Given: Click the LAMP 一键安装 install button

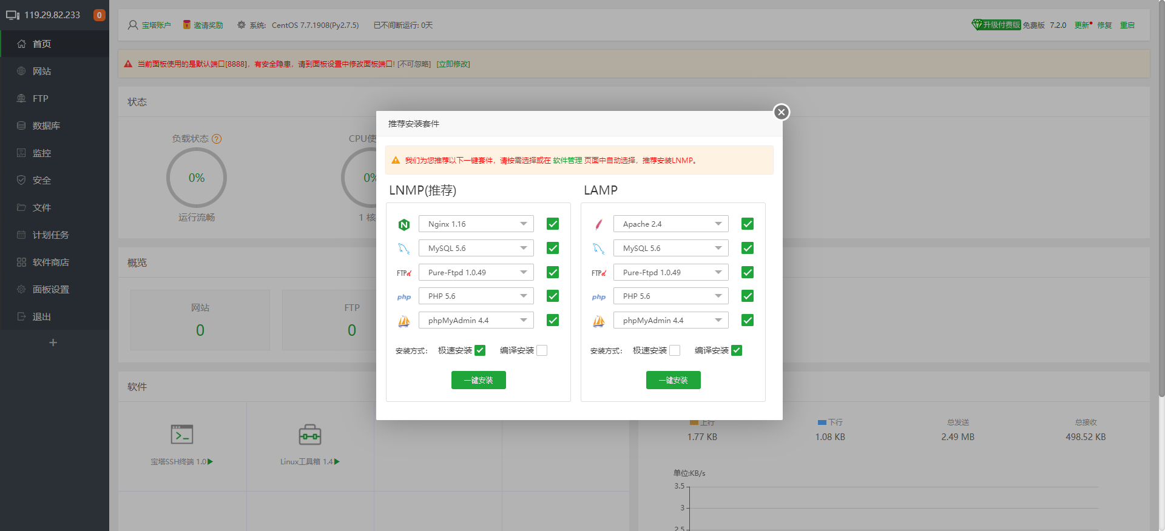Looking at the screenshot, I should 674,380.
